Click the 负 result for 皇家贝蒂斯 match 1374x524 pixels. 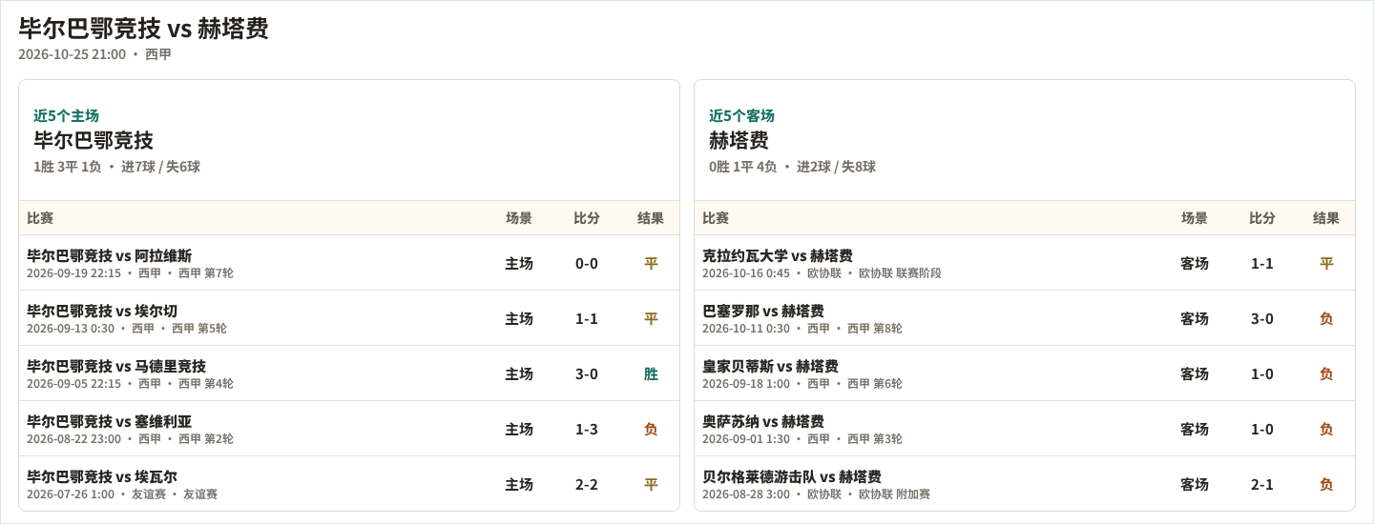tap(1326, 373)
